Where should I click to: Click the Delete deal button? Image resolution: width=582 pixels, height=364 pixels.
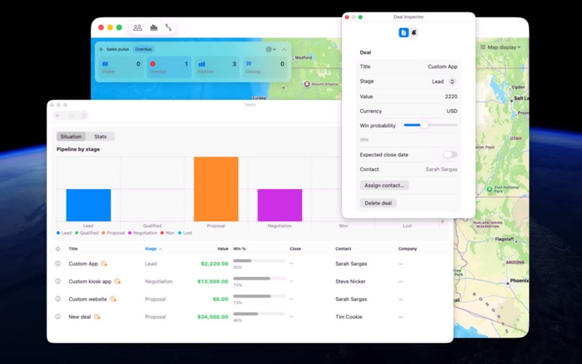(x=378, y=203)
